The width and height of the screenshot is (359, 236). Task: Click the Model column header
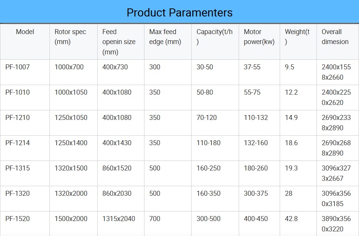click(x=25, y=32)
